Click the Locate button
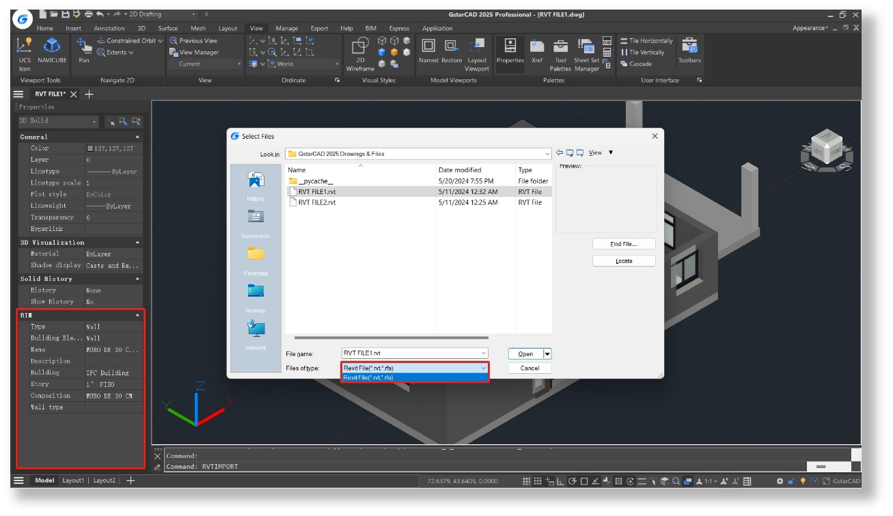893x516 pixels. coord(624,260)
